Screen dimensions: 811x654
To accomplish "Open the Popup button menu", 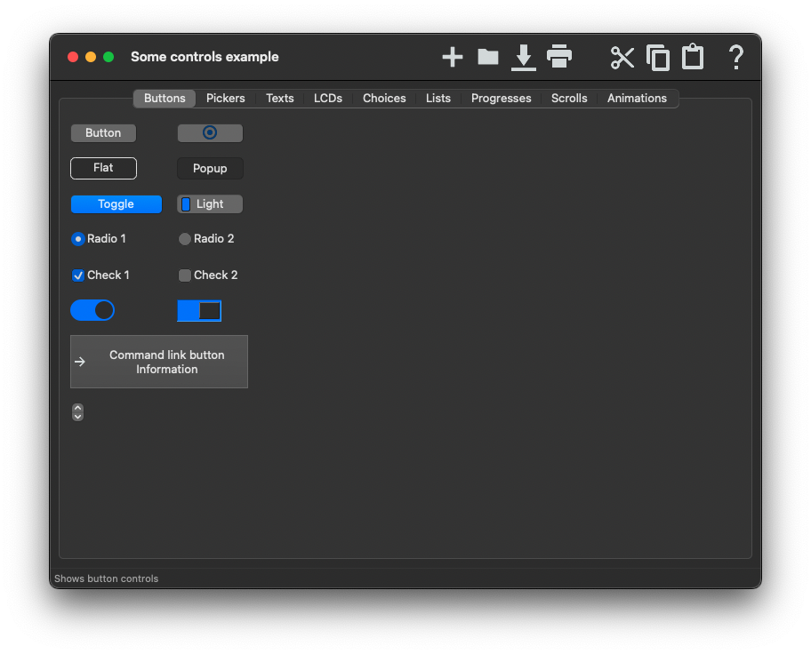I will (x=210, y=169).
